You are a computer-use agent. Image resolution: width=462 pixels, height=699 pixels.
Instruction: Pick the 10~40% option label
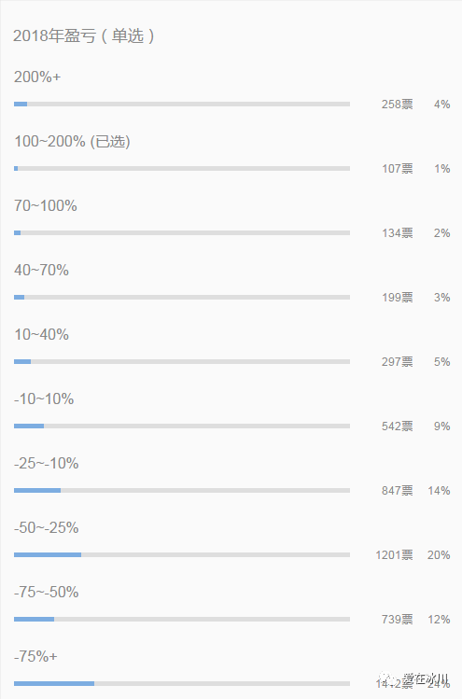(41, 335)
